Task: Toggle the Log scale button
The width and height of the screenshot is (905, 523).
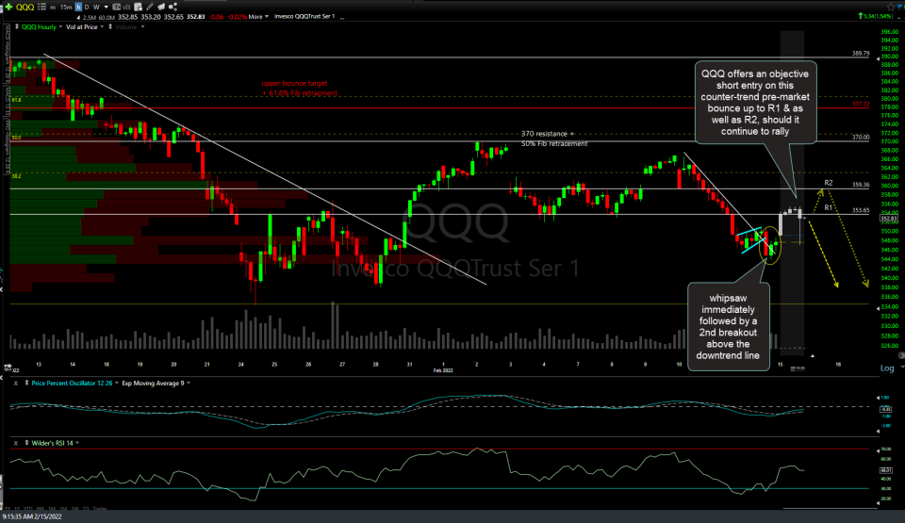Action: point(886,368)
